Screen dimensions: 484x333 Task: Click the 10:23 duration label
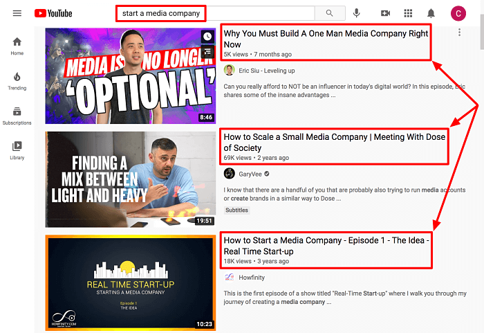click(205, 324)
